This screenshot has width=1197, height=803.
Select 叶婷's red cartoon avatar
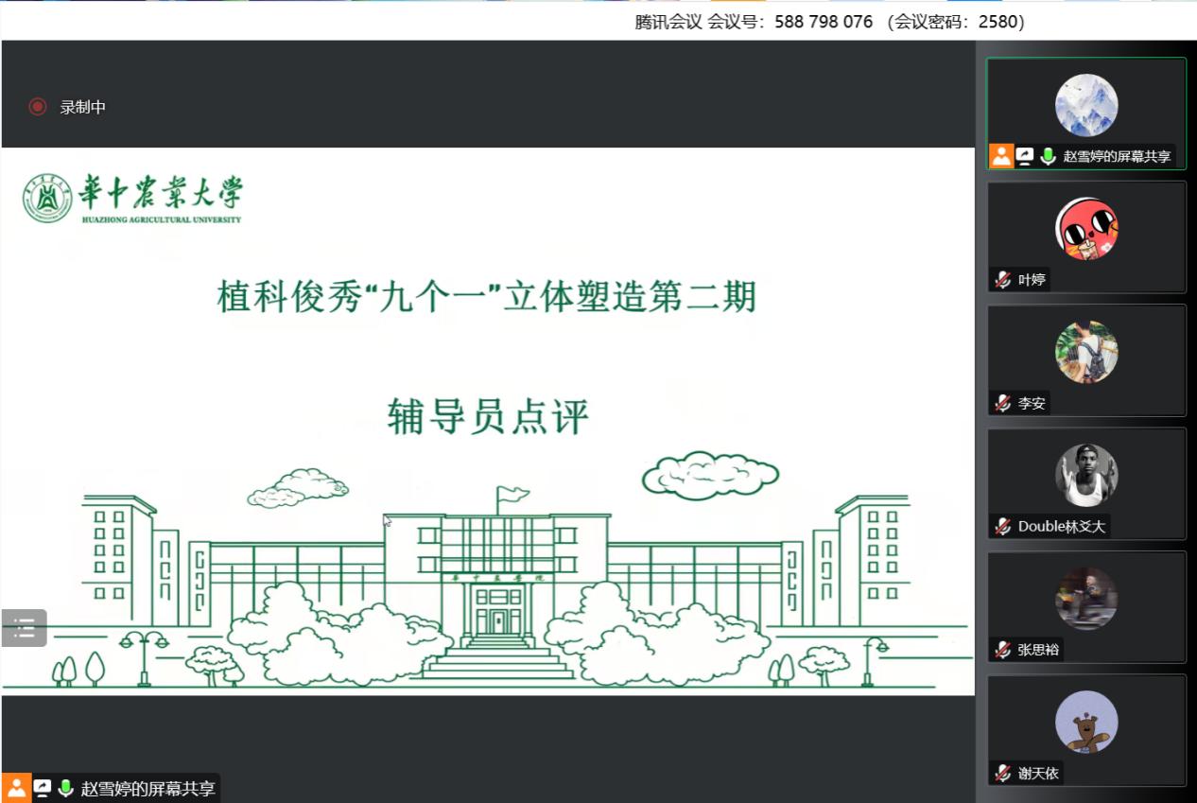pyautogui.click(x=1086, y=229)
